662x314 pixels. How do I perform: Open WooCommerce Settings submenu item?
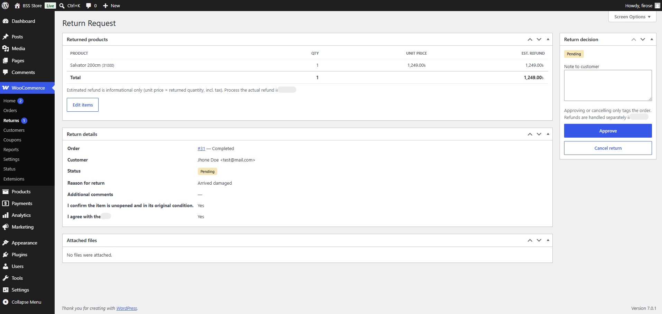coord(11,159)
